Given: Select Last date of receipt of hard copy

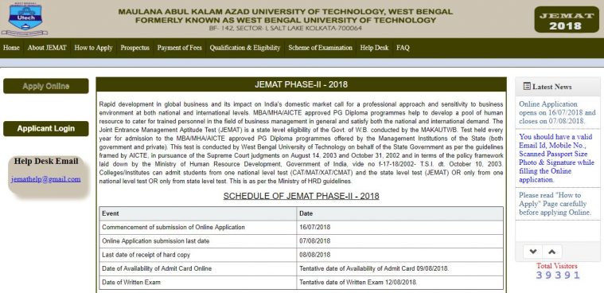Looking at the screenshot, I should click(198, 255).
